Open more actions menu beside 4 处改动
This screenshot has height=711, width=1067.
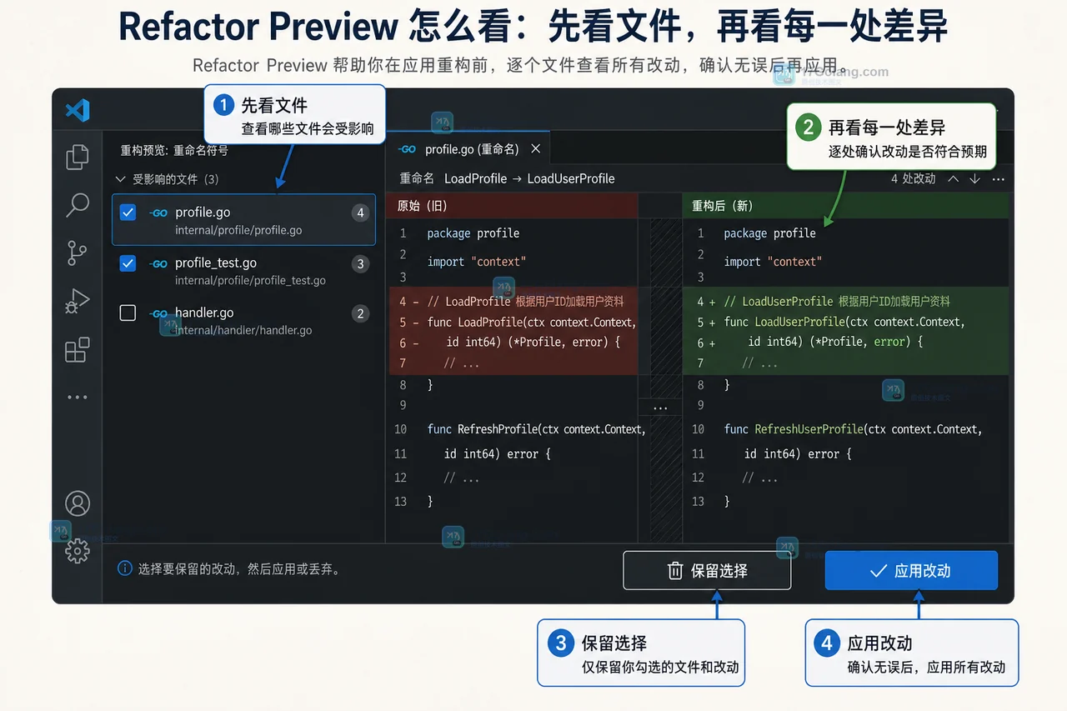998,178
